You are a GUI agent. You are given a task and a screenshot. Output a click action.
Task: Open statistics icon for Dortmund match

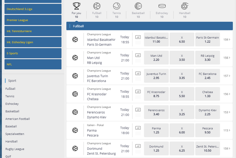138,146
